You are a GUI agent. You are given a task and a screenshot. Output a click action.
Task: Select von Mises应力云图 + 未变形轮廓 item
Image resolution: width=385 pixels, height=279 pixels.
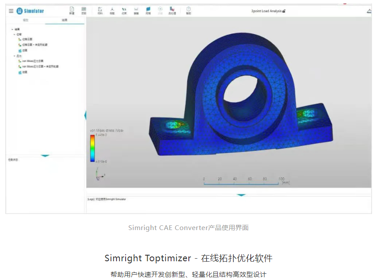pyautogui.click(x=39, y=66)
